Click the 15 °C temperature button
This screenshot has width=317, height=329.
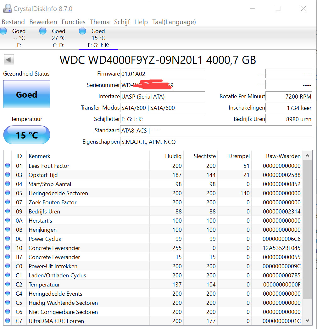(x=27, y=135)
